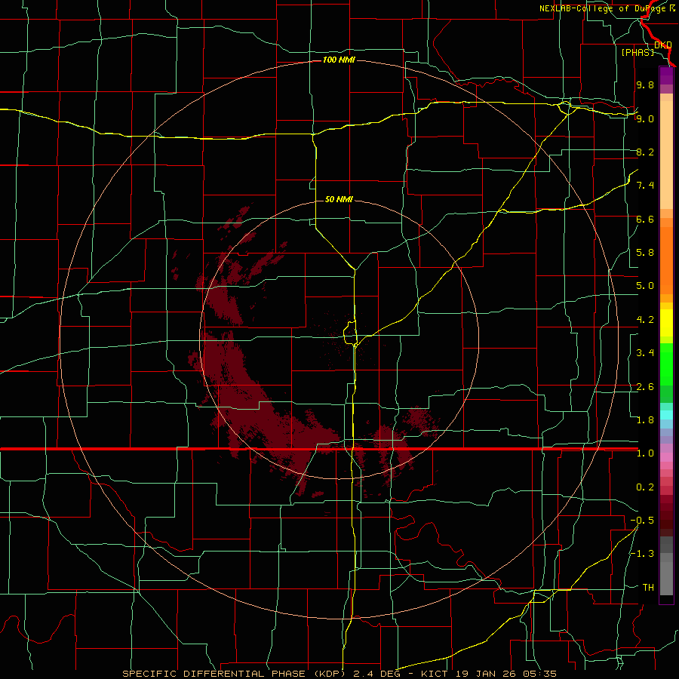679x679 pixels.
Task: Click the (KDP) abbreviation in the caption
Action: [x=329, y=674]
